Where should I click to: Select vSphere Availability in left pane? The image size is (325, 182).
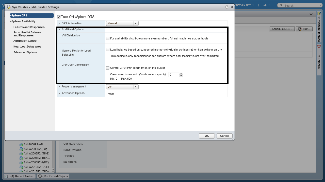coord(23,21)
